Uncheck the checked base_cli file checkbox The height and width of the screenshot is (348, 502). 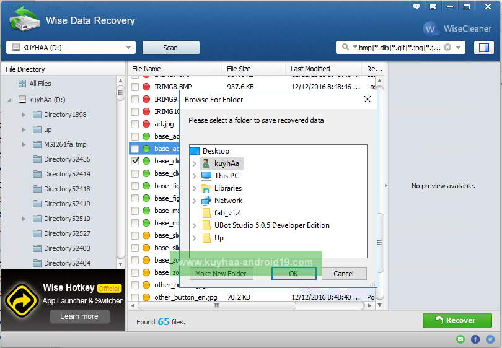[135, 161]
